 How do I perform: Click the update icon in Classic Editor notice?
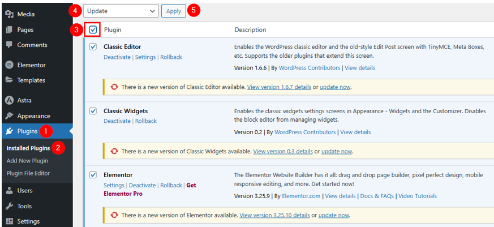[x=114, y=87]
